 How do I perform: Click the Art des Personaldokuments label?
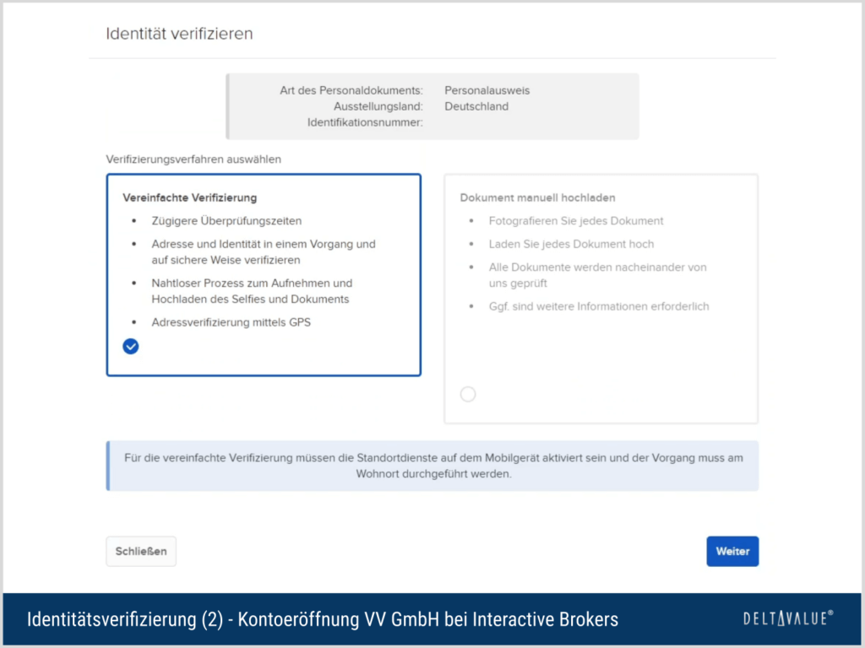[x=351, y=90]
